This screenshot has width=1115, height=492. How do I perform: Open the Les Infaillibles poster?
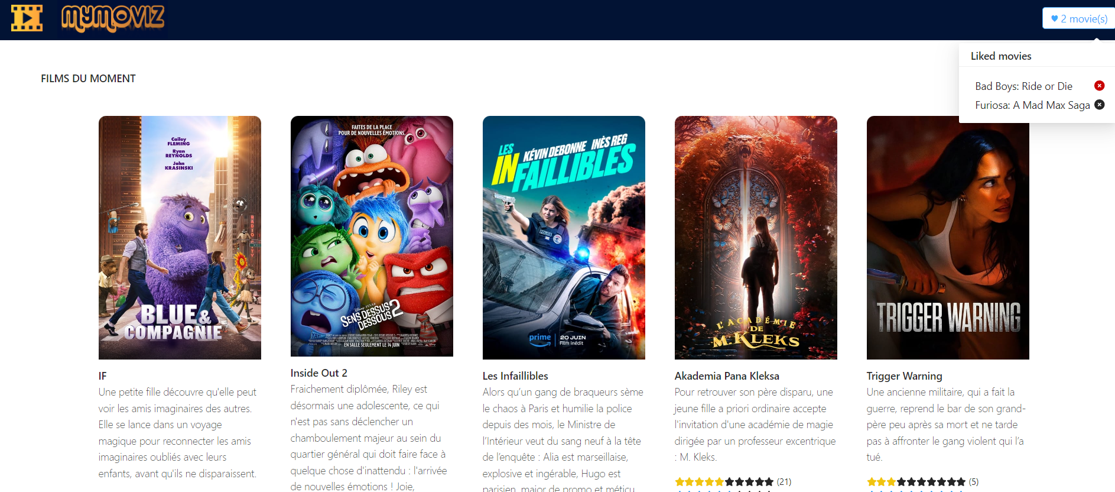[564, 238]
